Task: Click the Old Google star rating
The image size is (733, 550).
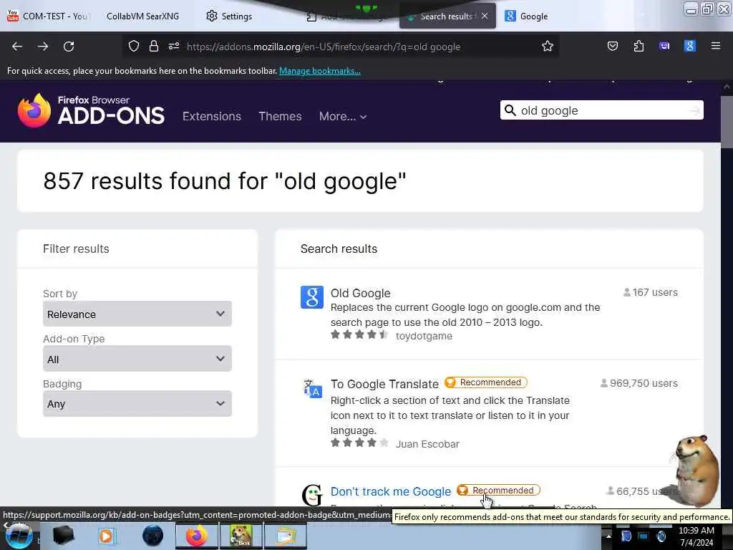Action: point(359,334)
